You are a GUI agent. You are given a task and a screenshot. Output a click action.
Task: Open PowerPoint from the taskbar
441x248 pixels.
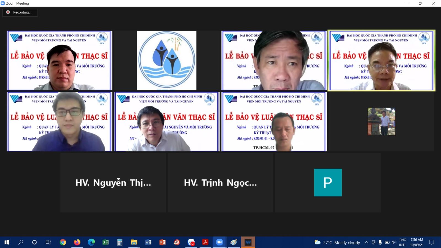click(163, 242)
